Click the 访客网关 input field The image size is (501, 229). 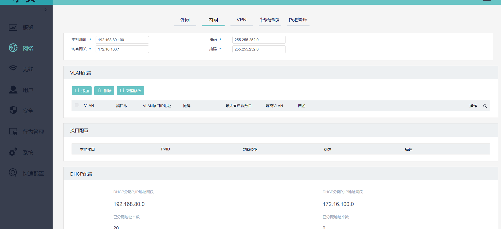(122, 49)
